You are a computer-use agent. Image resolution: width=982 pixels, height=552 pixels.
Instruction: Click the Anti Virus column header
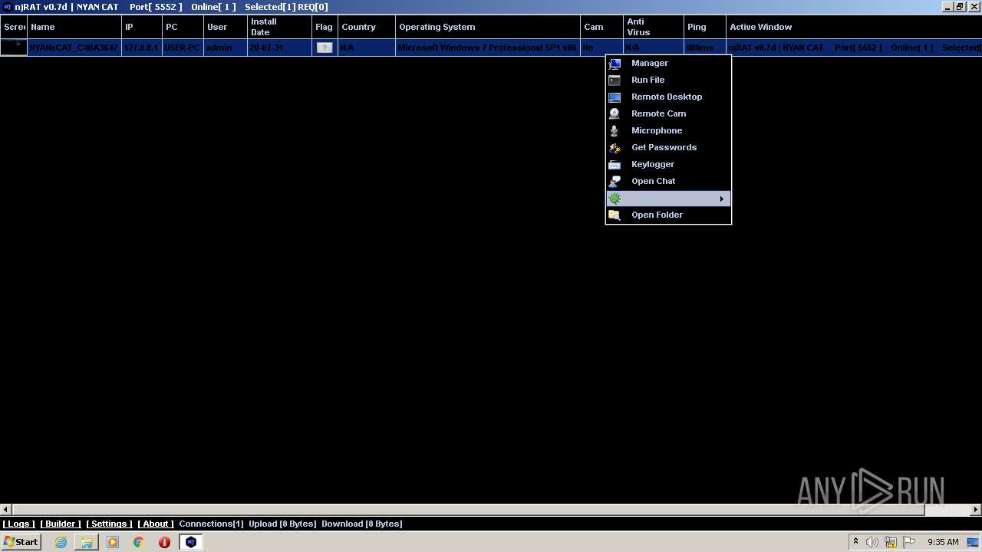click(653, 27)
